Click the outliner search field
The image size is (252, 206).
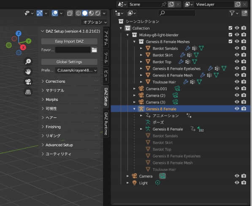177,13
